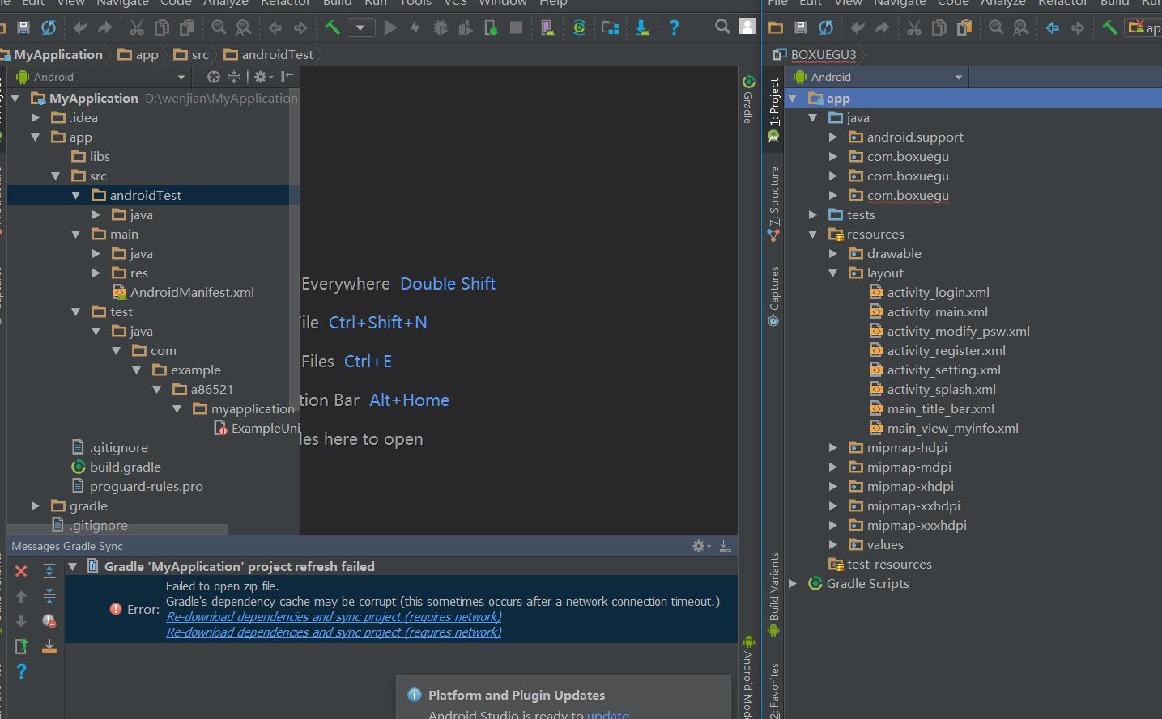Open Find in MyApplication window toolbar

219,28
